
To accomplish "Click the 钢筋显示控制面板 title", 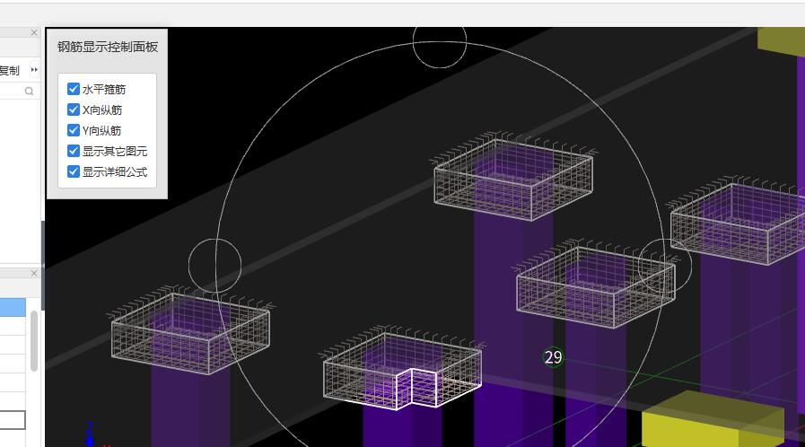I will 108,47.
